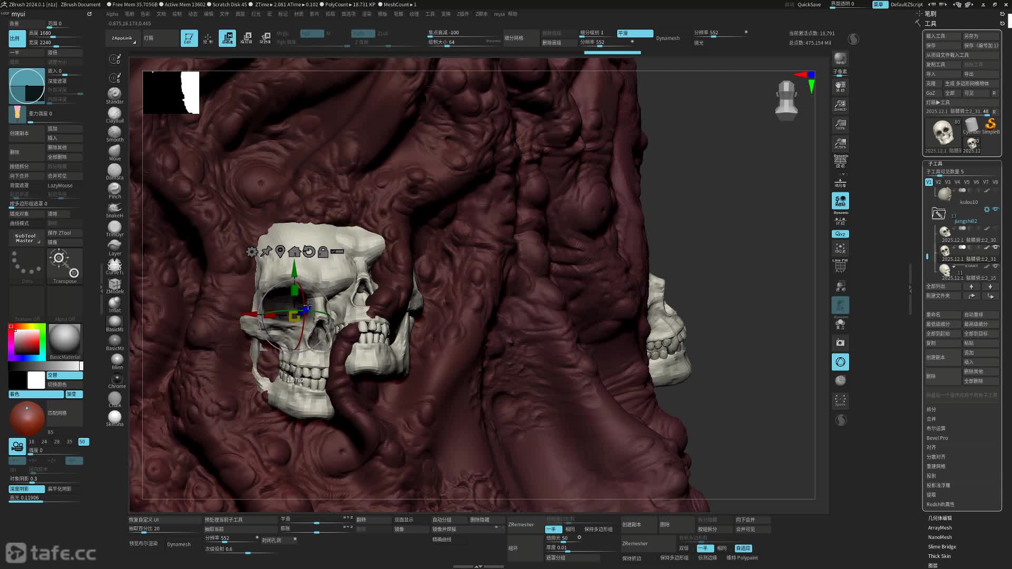Screen dimensions: 1012x569
Task: Activate the Rotate gizmo tool
Action: click(266, 38)
